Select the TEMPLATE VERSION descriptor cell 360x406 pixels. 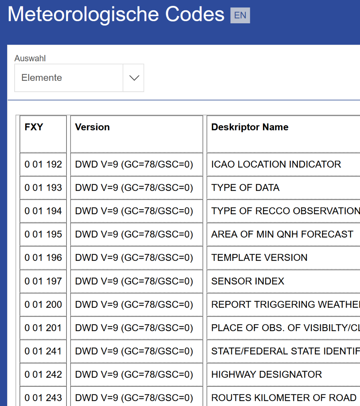(259, 258)
